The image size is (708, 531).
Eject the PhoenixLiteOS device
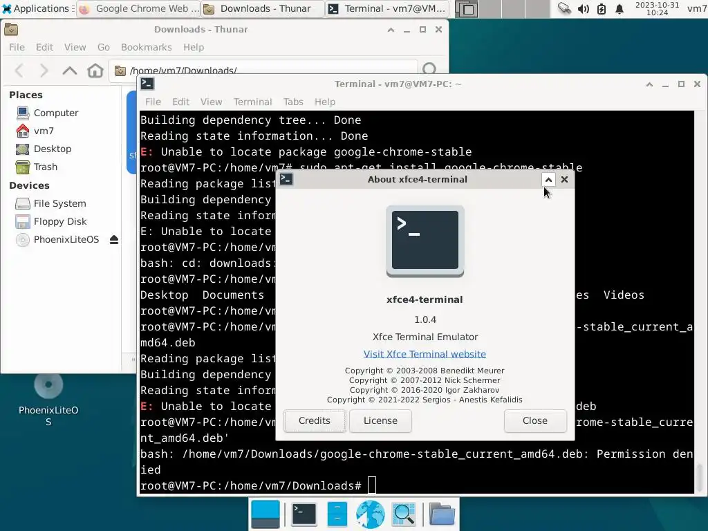point(114,240)
